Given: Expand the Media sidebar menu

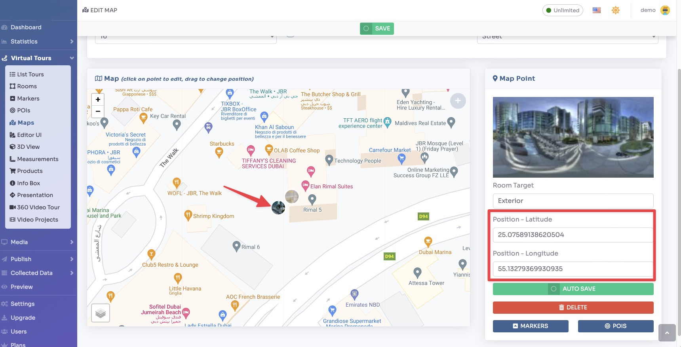Looking at the screenshot, I should click(38, 242).
